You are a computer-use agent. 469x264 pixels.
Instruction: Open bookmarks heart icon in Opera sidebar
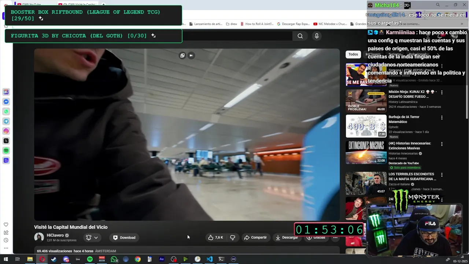(x=6, y=224)
